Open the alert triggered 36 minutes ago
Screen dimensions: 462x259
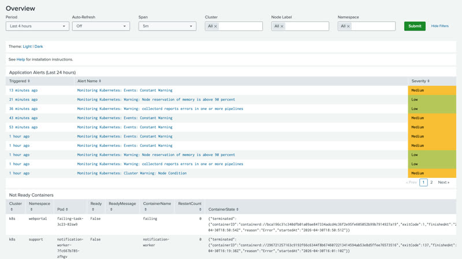pos(23,109)
